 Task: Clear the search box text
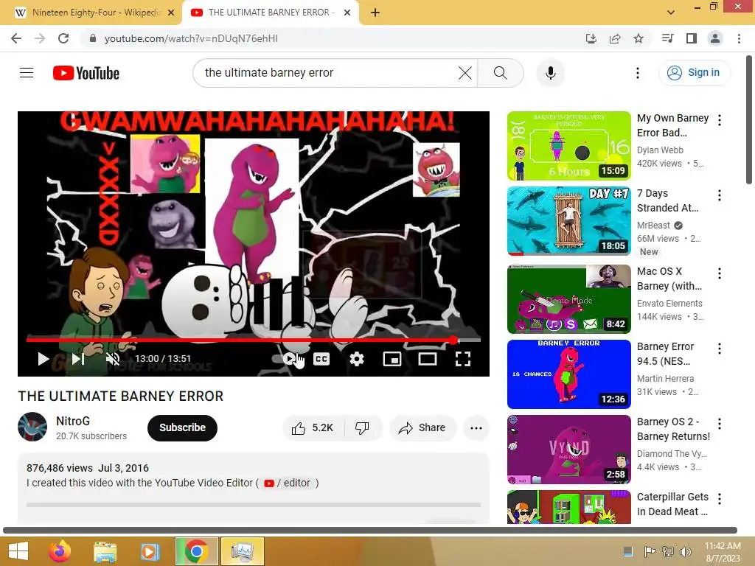pos(465,73)
